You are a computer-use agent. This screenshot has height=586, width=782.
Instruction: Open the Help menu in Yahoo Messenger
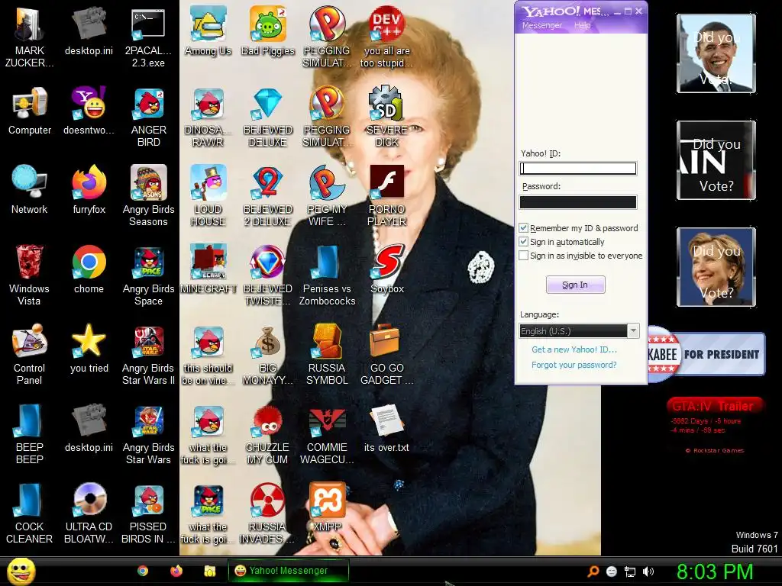[582, 25]
